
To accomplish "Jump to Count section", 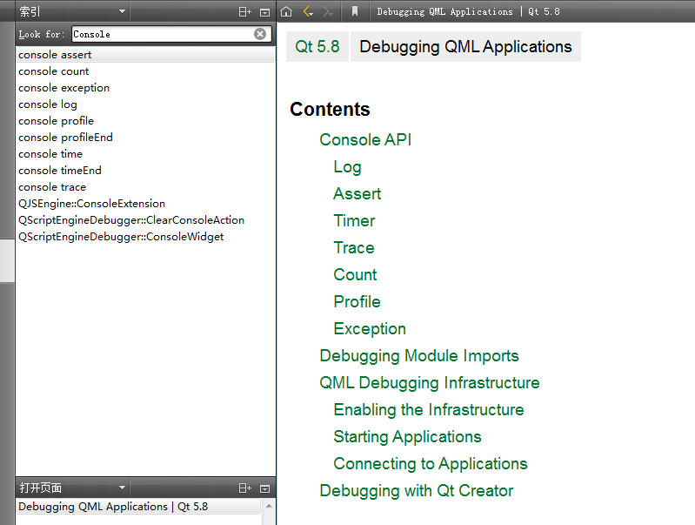I will [x=355, y=275].
